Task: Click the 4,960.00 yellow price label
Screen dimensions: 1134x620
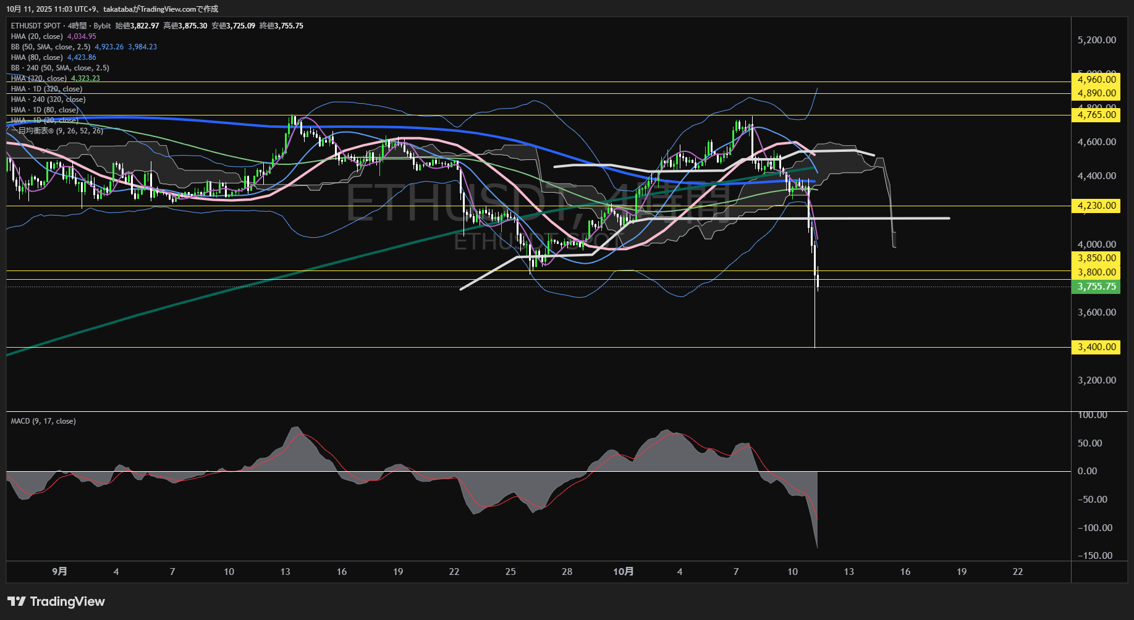Action: (x=1096, y=80)
